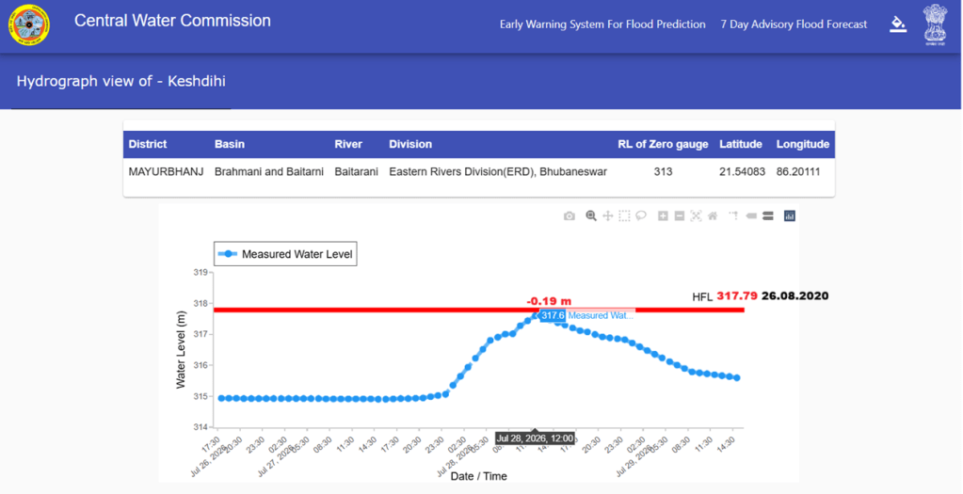
Task: Click the Brahmani and Baitarni basin cell
Action: coord(269,172)
